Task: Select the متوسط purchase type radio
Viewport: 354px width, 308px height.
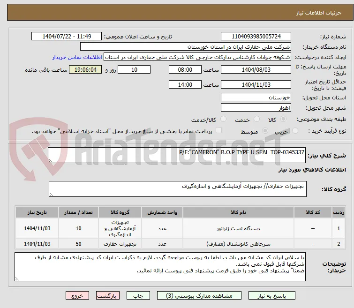Action: 265,130
